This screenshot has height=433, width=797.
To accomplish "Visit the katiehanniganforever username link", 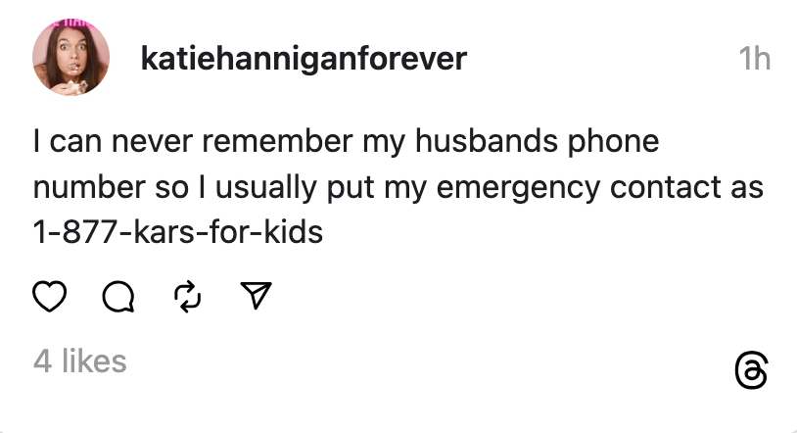I will [304, 60].
